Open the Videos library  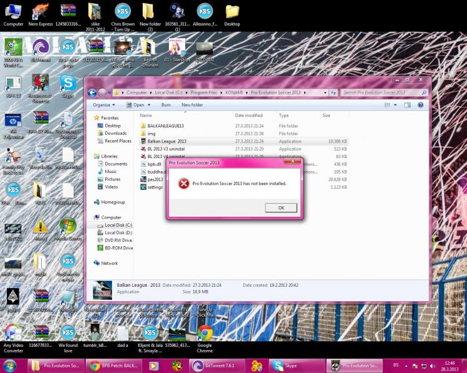108,187
